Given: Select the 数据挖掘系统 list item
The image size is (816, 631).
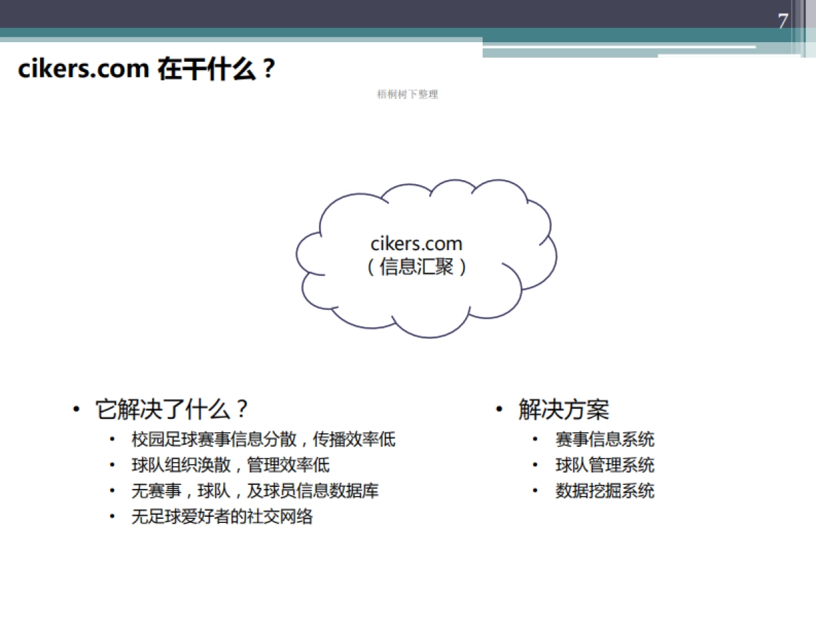Looking at the screenshot, I should point(605,490).
